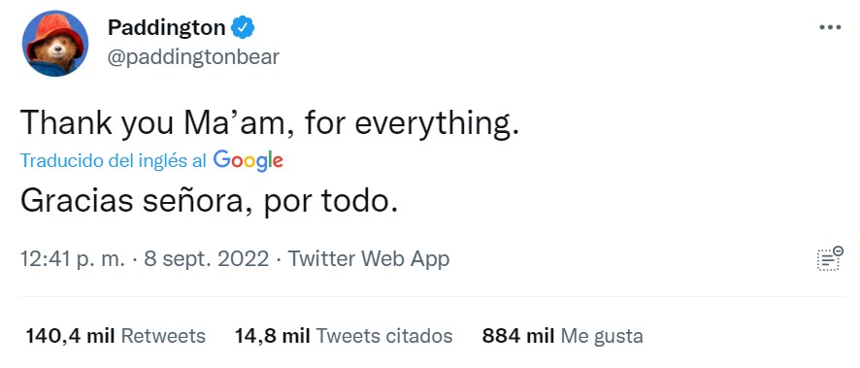Open the Paddington display name profile link

[x=166, y=27]
